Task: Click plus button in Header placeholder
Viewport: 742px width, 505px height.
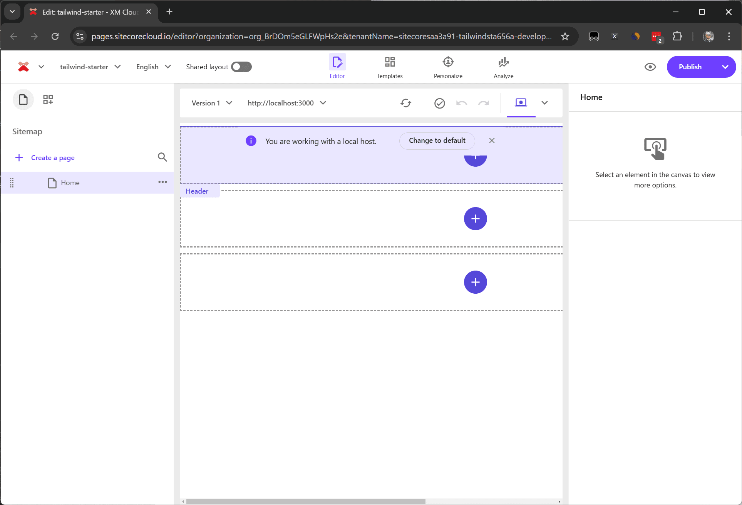Action: pos(475,219)
